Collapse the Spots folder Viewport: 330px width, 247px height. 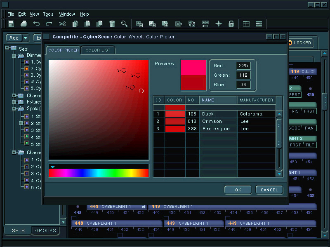point(14,109)
